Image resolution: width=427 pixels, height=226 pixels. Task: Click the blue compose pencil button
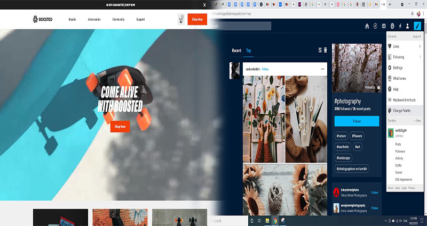click(x=417, y=26)
